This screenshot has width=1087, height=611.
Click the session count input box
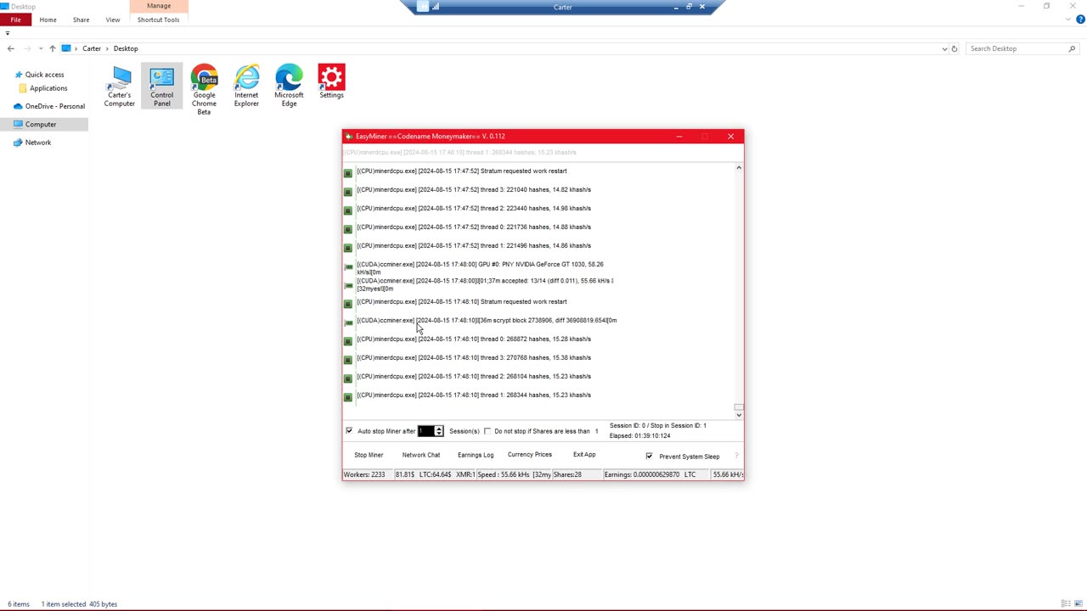click(425, 431)
